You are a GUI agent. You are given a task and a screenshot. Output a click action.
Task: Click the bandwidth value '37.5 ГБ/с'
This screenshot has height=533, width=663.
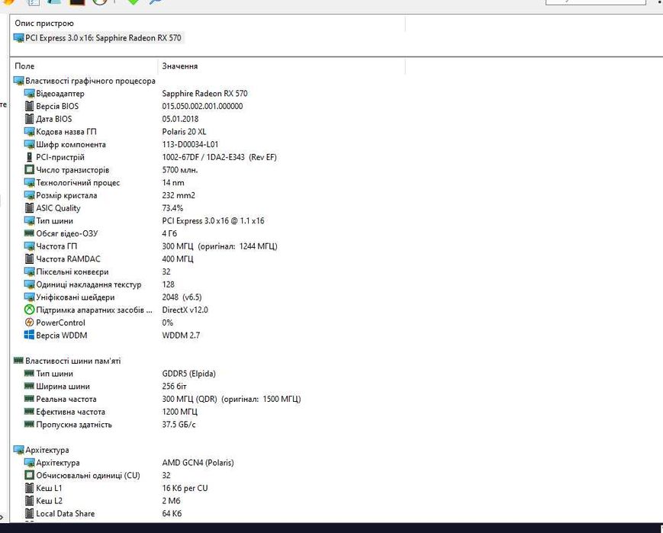179,425
